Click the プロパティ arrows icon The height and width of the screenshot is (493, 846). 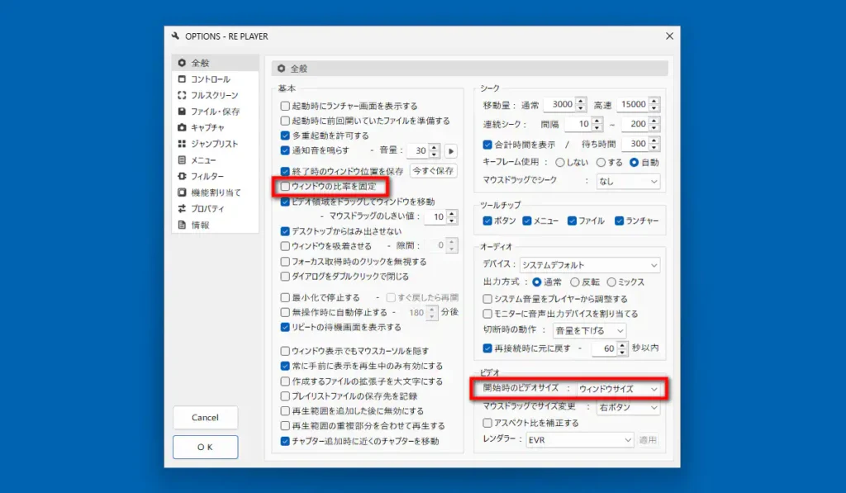pos(183,207)
